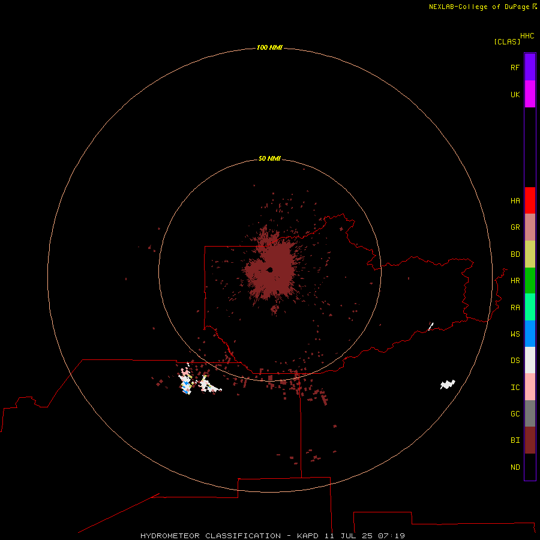Click the HA legend label

click(515, 201)
